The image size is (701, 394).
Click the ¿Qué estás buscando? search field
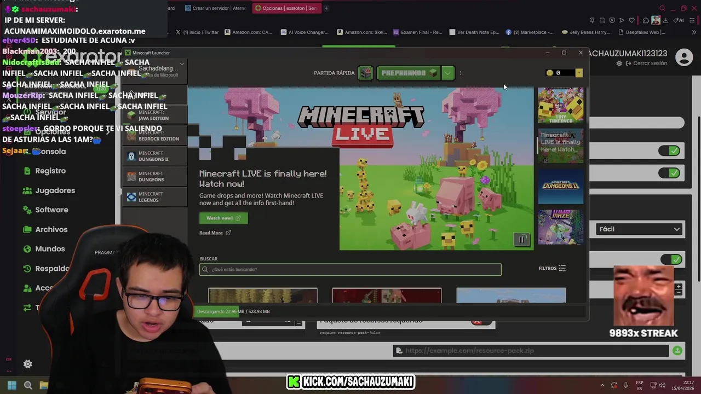[350, 269]
